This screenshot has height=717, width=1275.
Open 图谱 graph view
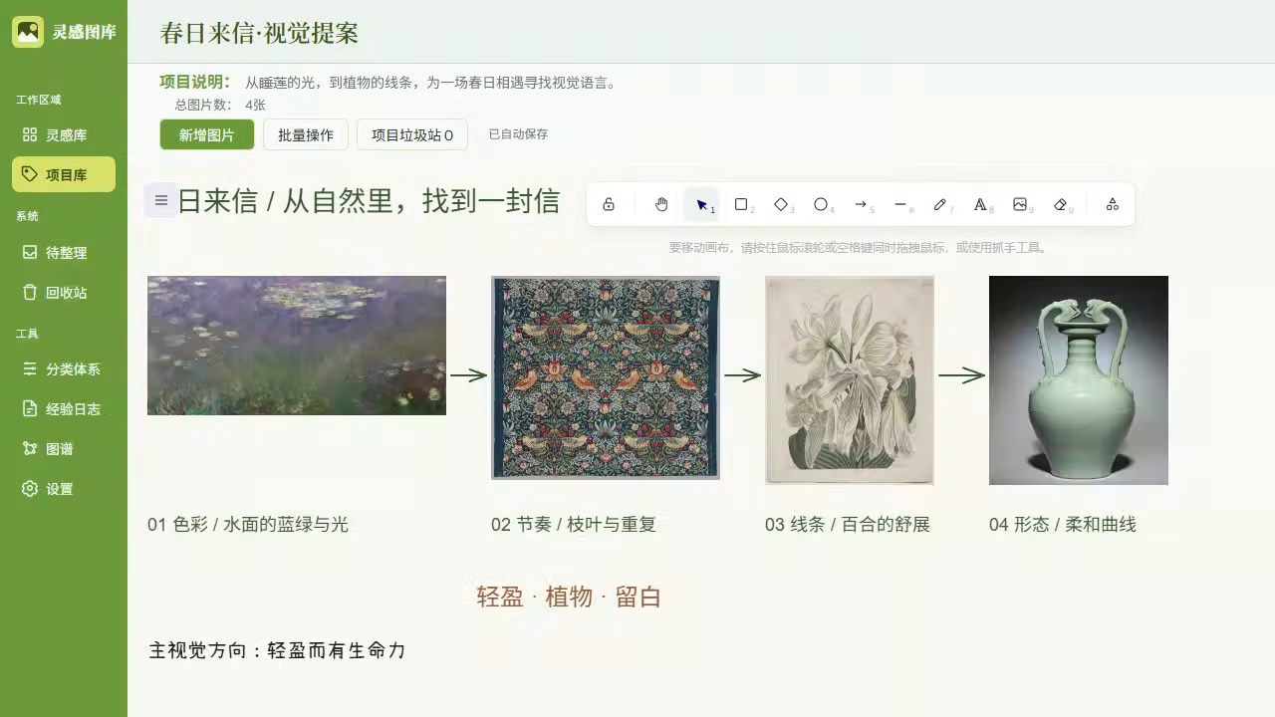[x=64, y=449]
